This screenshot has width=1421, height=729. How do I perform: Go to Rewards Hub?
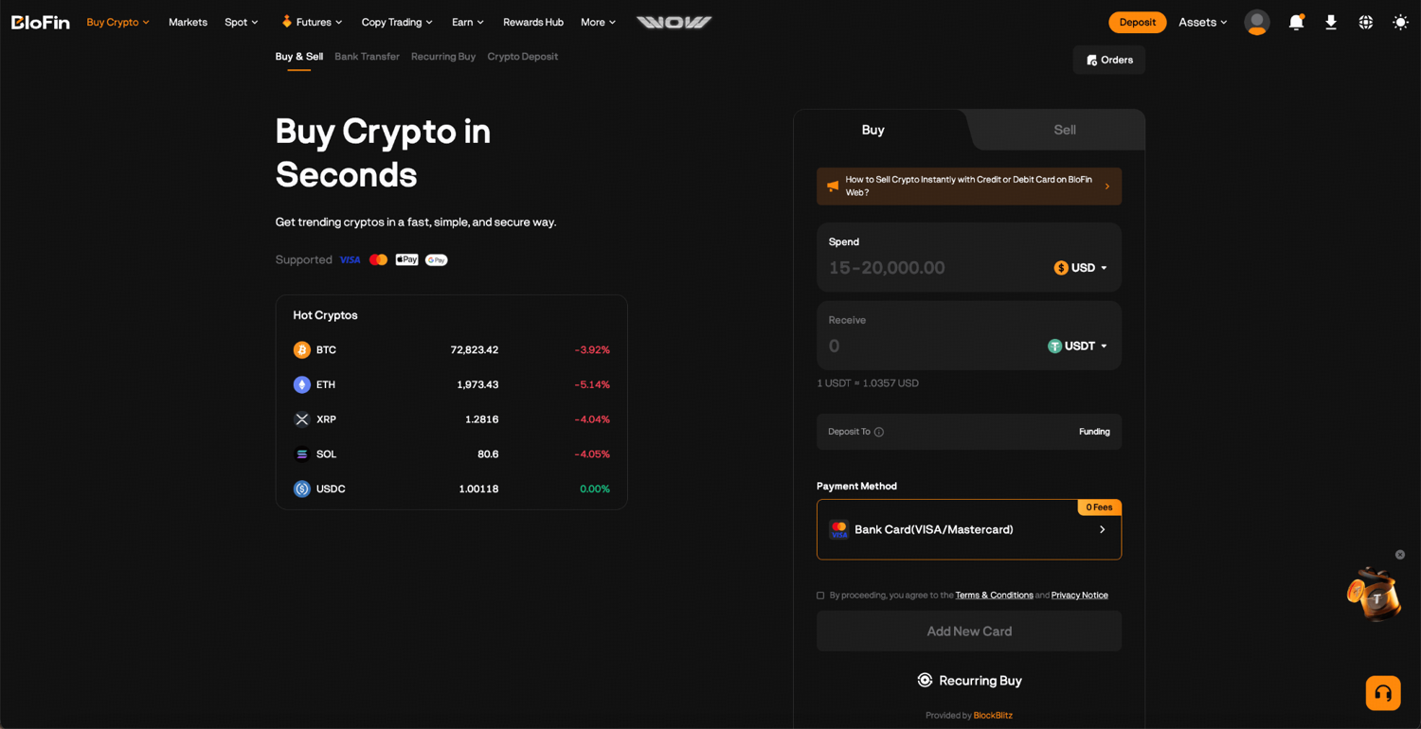pos(533,22)
